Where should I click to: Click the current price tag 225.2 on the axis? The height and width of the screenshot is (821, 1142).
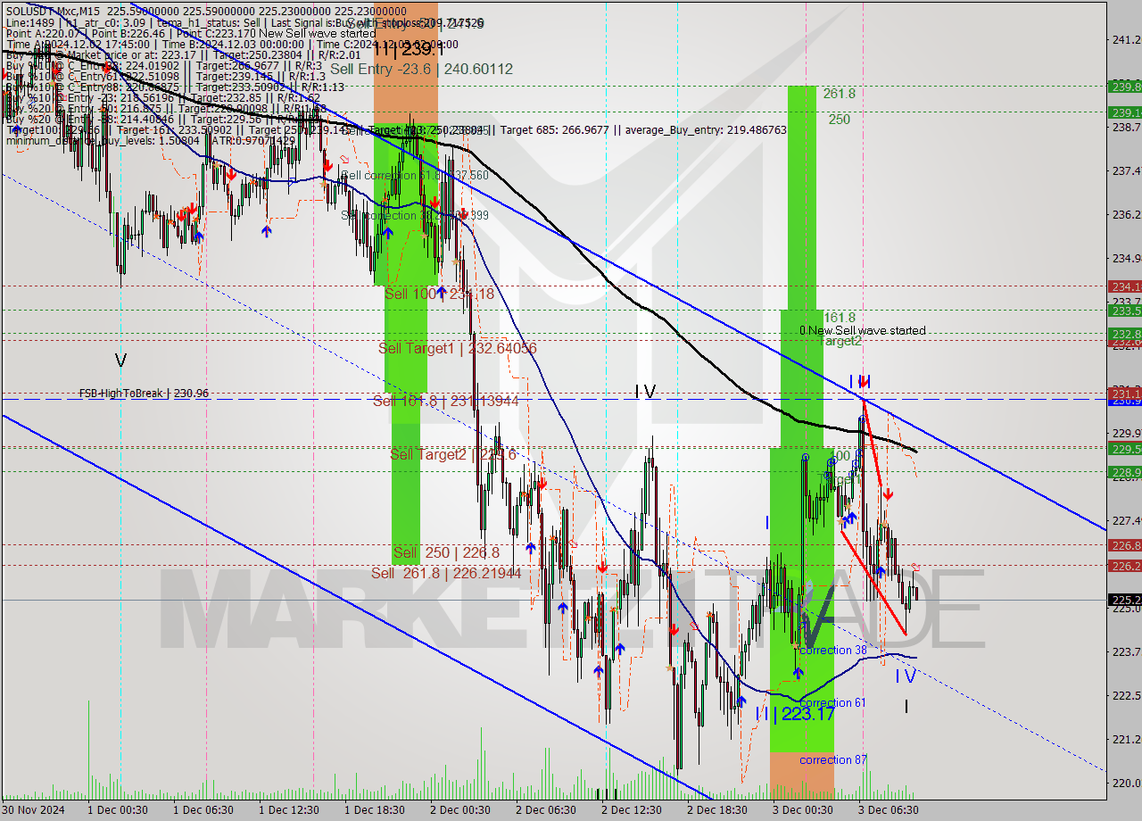(x=1124, y=600)
